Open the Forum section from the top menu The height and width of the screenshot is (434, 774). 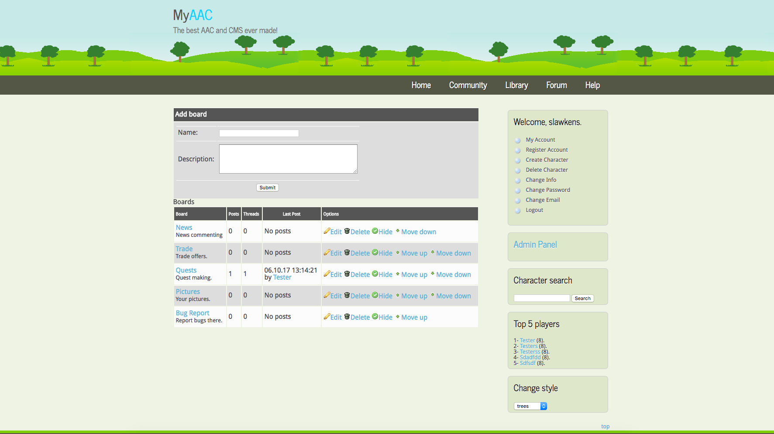point(556,85)
